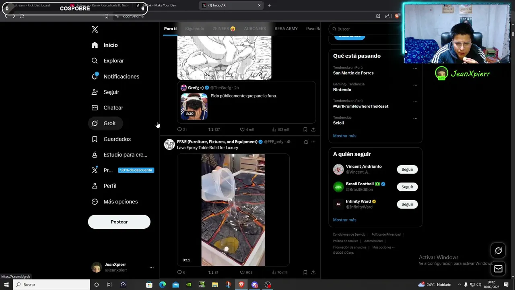
Task: Open options for Nintendo trend
Action: (x=415, y=85)
